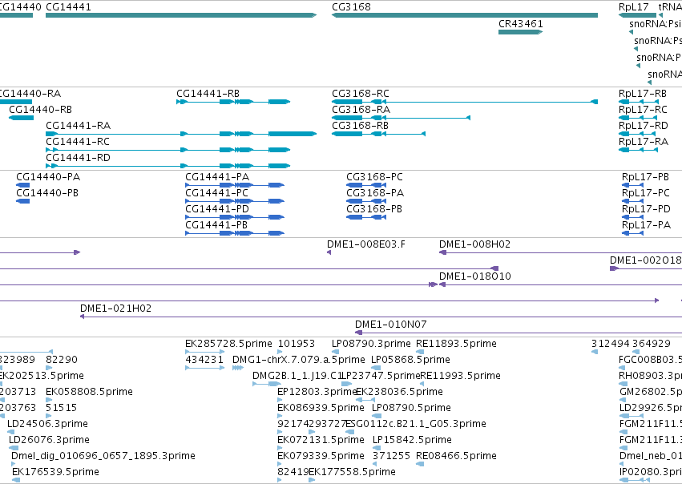Select transcript CG14440-RB
Image resolution: width=682 pixels, height=484 pixels.
[x=22, y=118]
